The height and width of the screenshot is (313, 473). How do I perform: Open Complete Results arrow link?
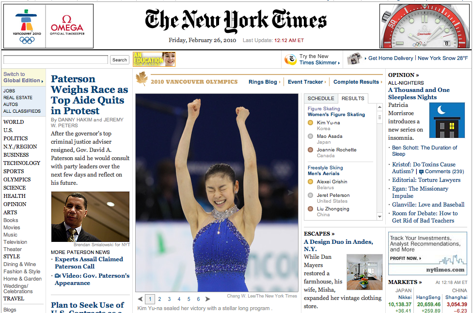tap(358, 82)
